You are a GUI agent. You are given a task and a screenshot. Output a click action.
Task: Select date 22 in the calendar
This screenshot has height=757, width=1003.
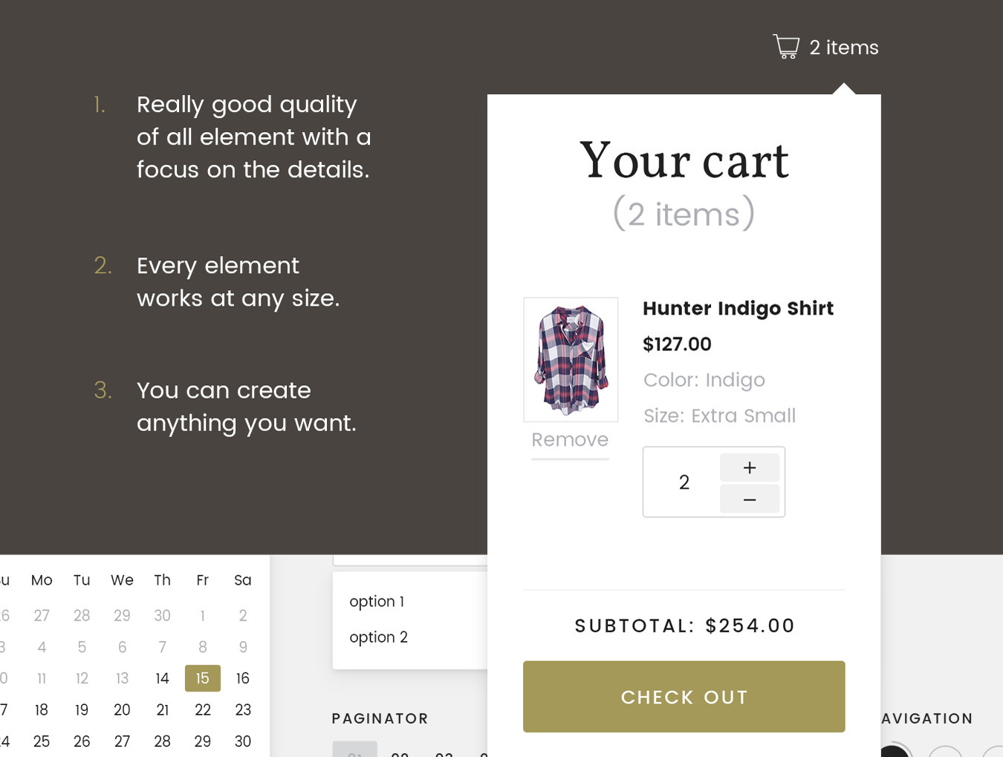click(202, 710)
